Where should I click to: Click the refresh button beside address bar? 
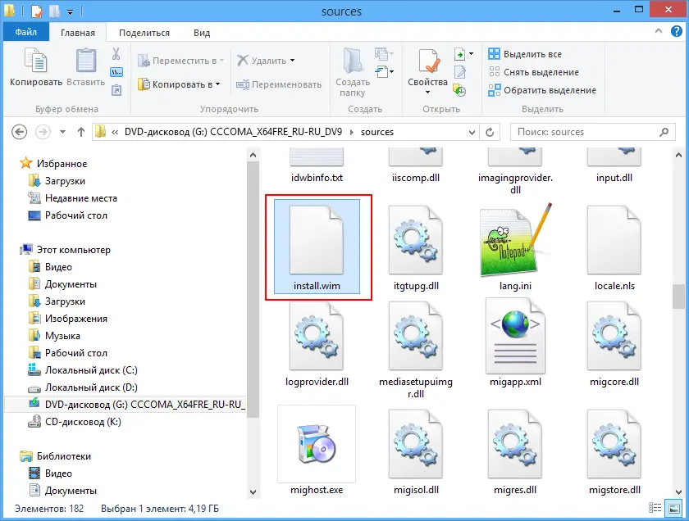(x=490, y=132)
